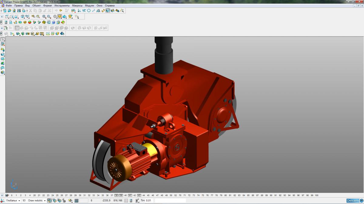This screenshot has width=364, height=204.
Task: Click the Delcam logo button
Action: pos(355,201)
